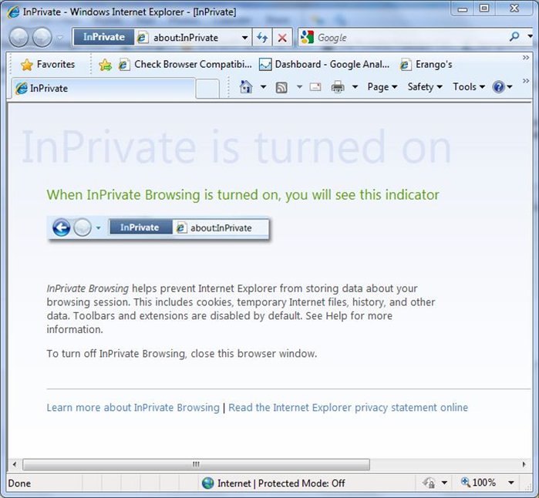Click the RSS feeds icon

(x=281, y=88)
